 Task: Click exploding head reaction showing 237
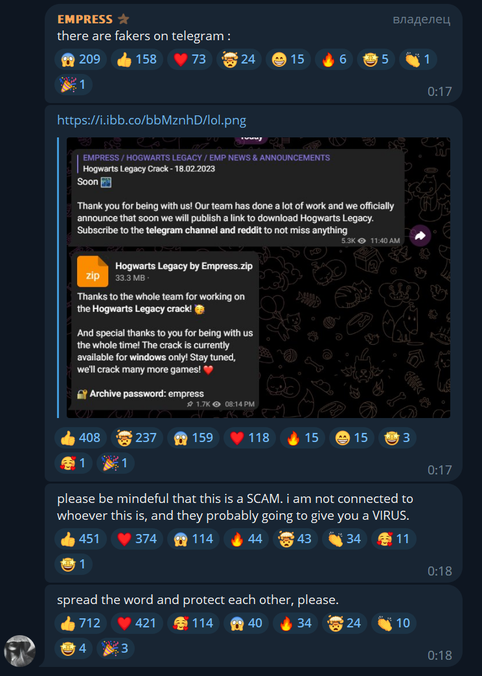(137, 437)
